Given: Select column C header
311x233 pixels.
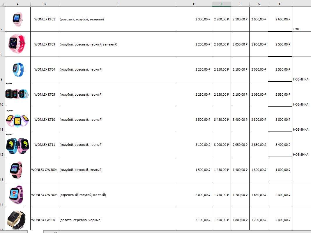Looking at the screenshot, I should [117, 4].
